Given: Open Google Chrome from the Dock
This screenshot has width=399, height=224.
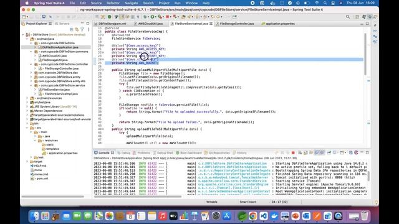Looking at the screenshot, I should 252,216.
